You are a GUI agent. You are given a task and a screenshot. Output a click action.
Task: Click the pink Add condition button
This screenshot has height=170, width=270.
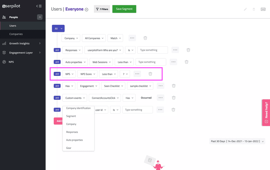click(x=58, y=121)
